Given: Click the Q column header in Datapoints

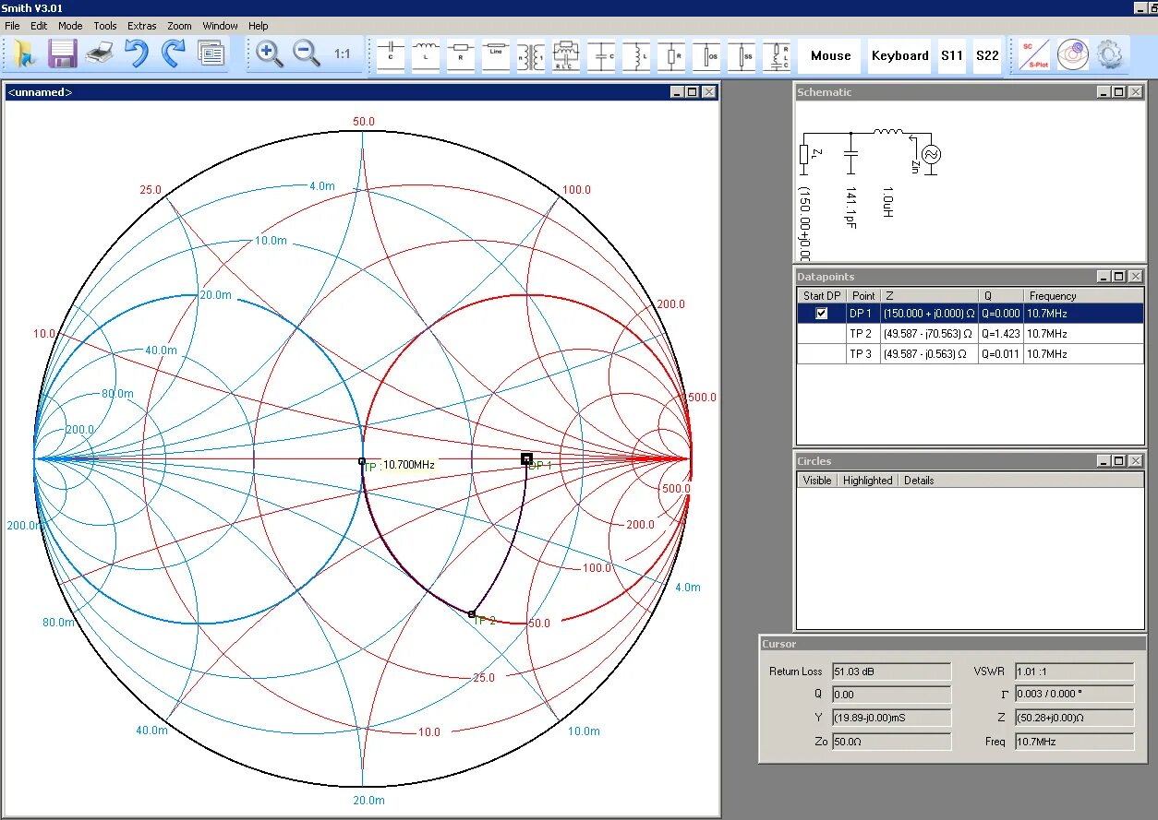Looking at the screenshot, I should coord(1001,296).
